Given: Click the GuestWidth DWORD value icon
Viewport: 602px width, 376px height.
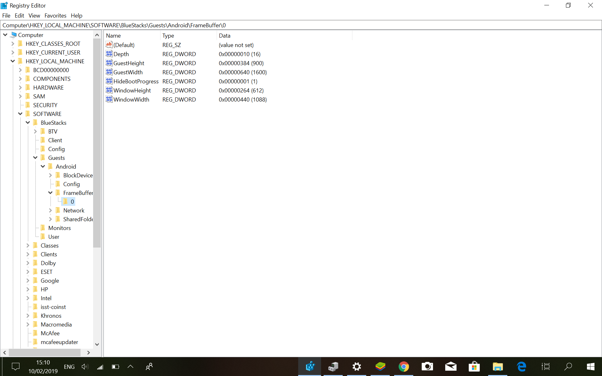Looking at the screenshot, I should pyautogui.click(x=109, y=72).
